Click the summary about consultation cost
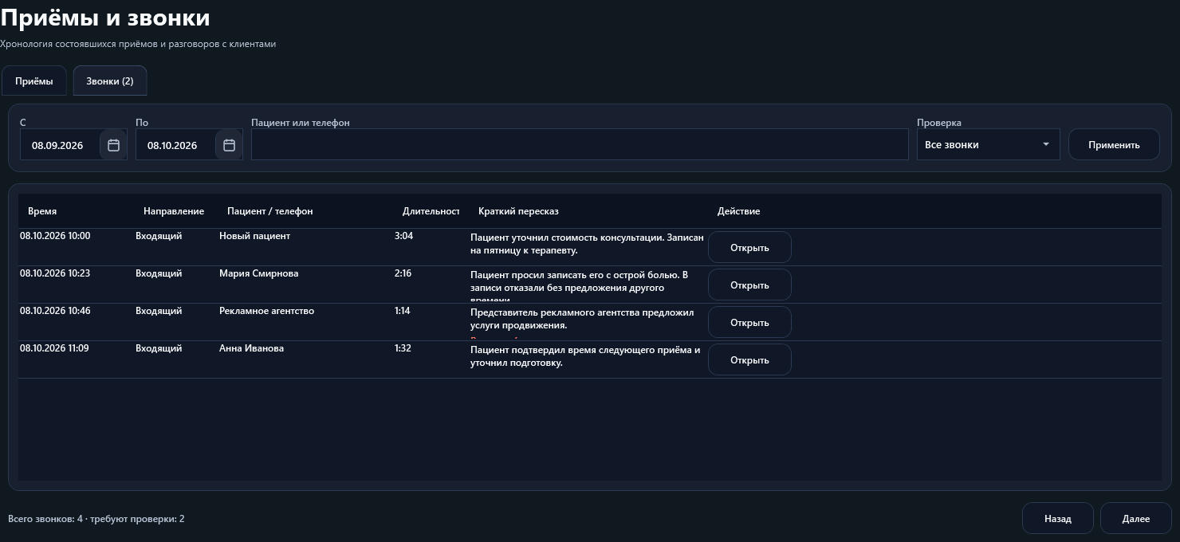 [x=588, y=244]
